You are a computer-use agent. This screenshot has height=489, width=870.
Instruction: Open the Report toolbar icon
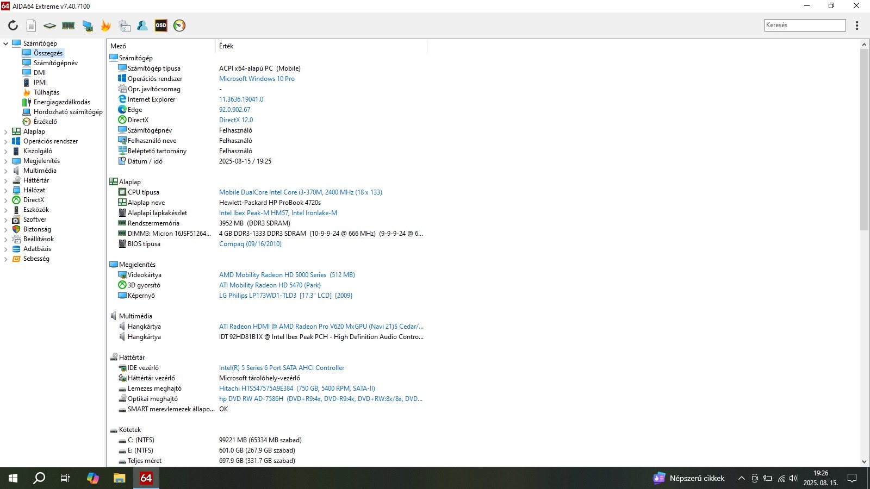point(32,26)
